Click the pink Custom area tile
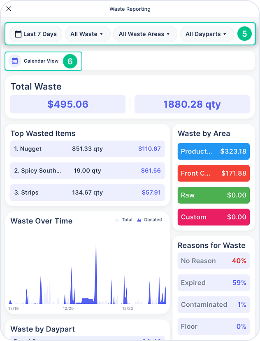260x341 pixels. [214, 217]
